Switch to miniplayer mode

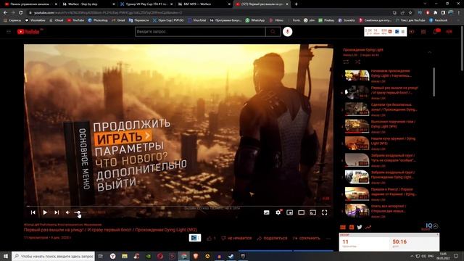tap(290, 212)
